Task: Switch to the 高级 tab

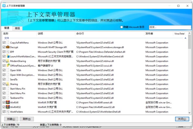Action: pyautogui.click(x=17, y=28)
